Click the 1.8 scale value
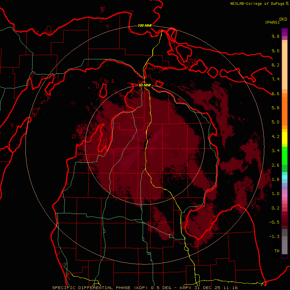 click(x=275, y=179)
